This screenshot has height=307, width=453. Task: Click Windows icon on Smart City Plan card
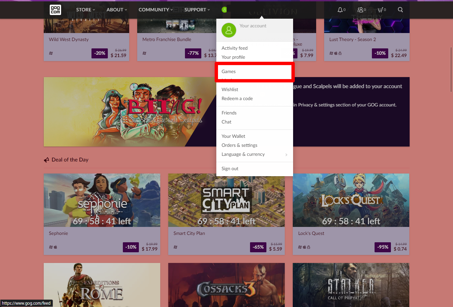pyautogui.click(x=176, y=247)
